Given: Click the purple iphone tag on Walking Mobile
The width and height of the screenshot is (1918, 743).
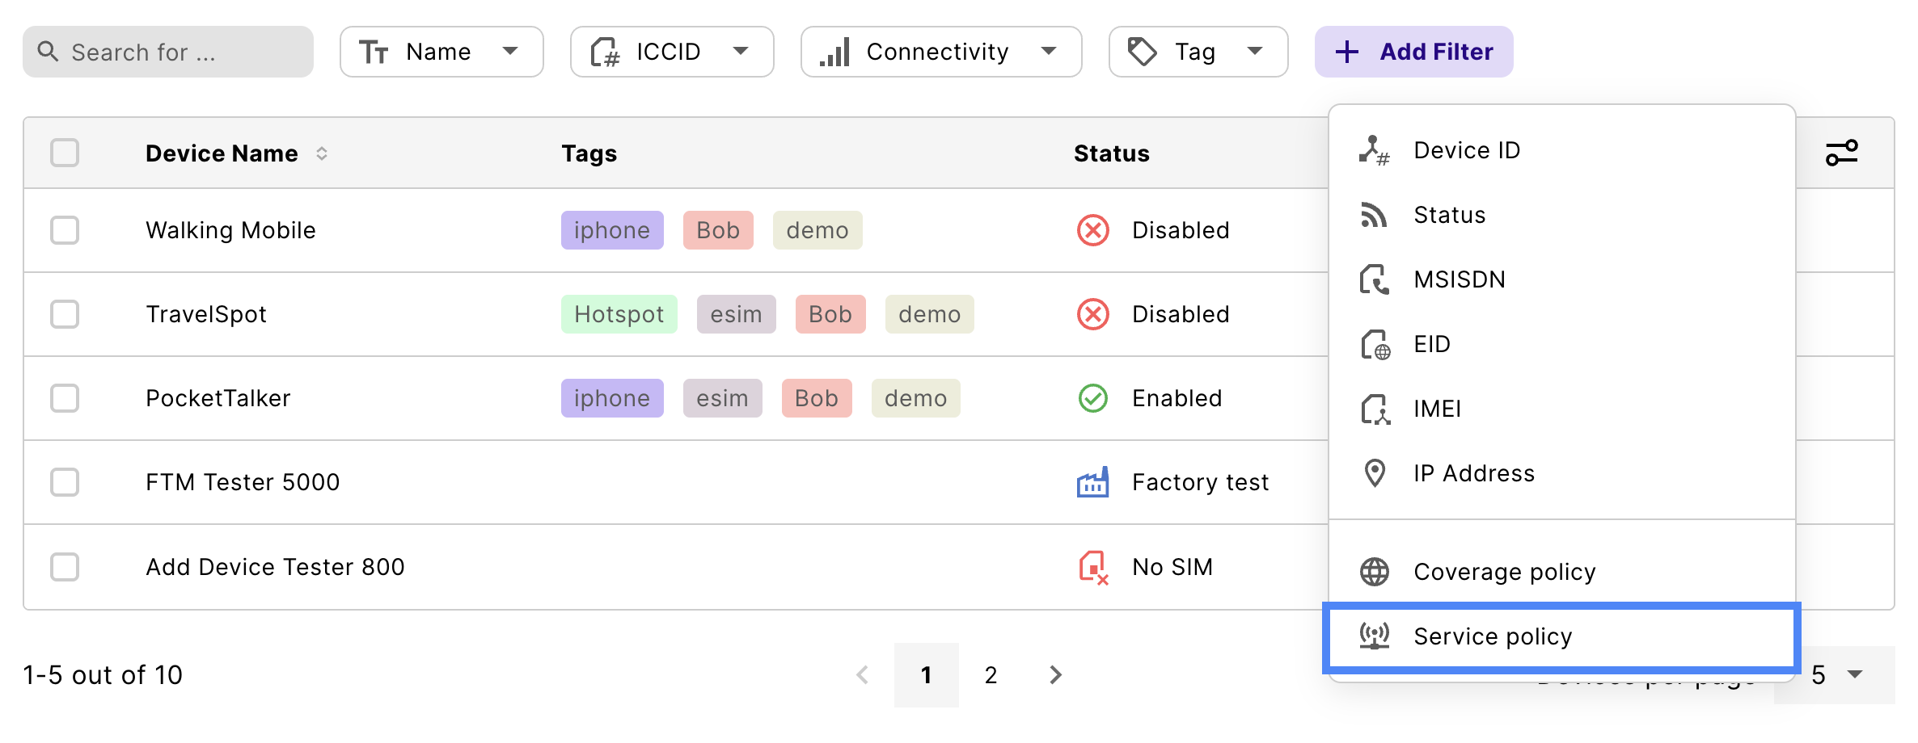Looking at the screenshot, I should coord(612,230).
